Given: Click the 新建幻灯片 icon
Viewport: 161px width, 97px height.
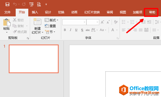Looking at the screenshot, I should click(x=37, y=21).
